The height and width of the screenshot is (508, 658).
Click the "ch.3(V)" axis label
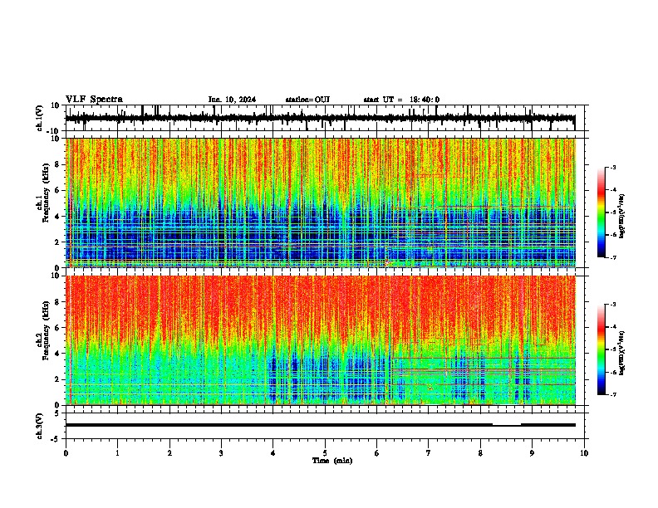tap(40, 426)
